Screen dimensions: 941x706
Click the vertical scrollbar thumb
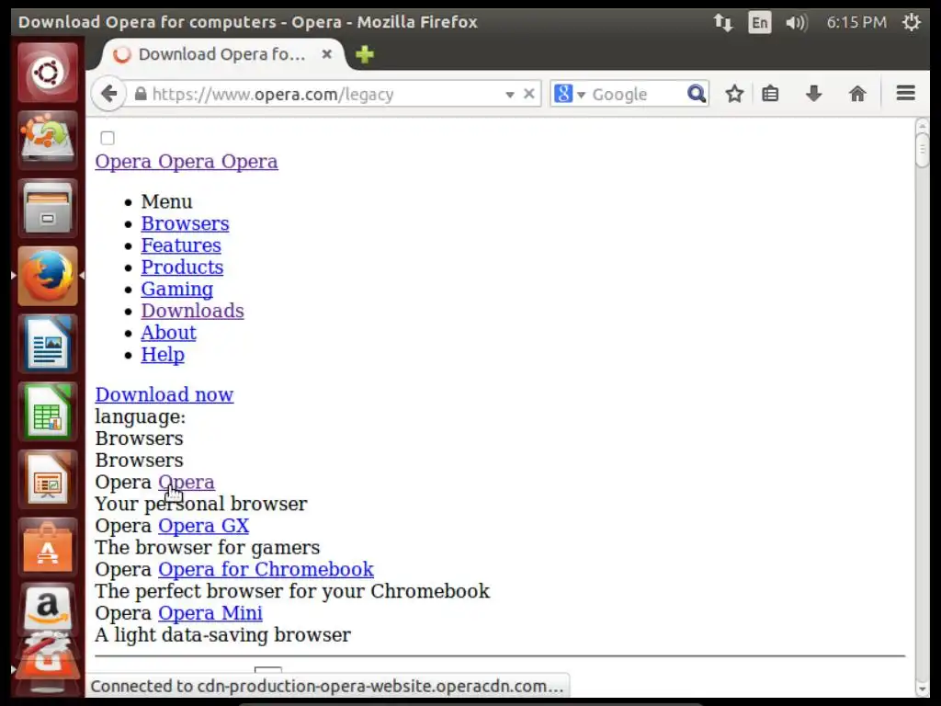click(x=923, y=150)
